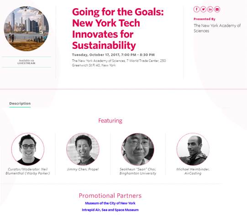Share event on LinkedIn icon
Image resolution: width=247 pixels, height=217 pixels.
[x=210, y=9]
